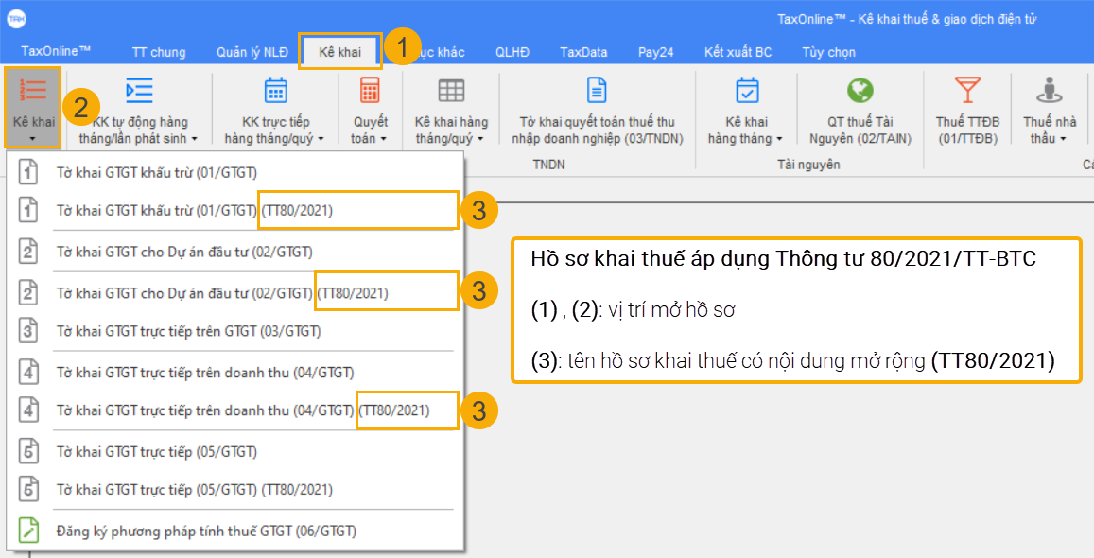Go to the Kết xuất BC tab

coord(738,52)
